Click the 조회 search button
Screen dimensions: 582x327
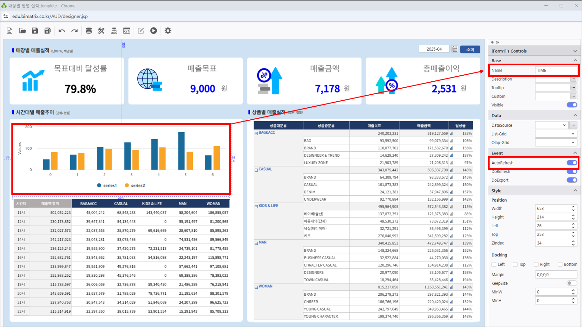[470, 49]
